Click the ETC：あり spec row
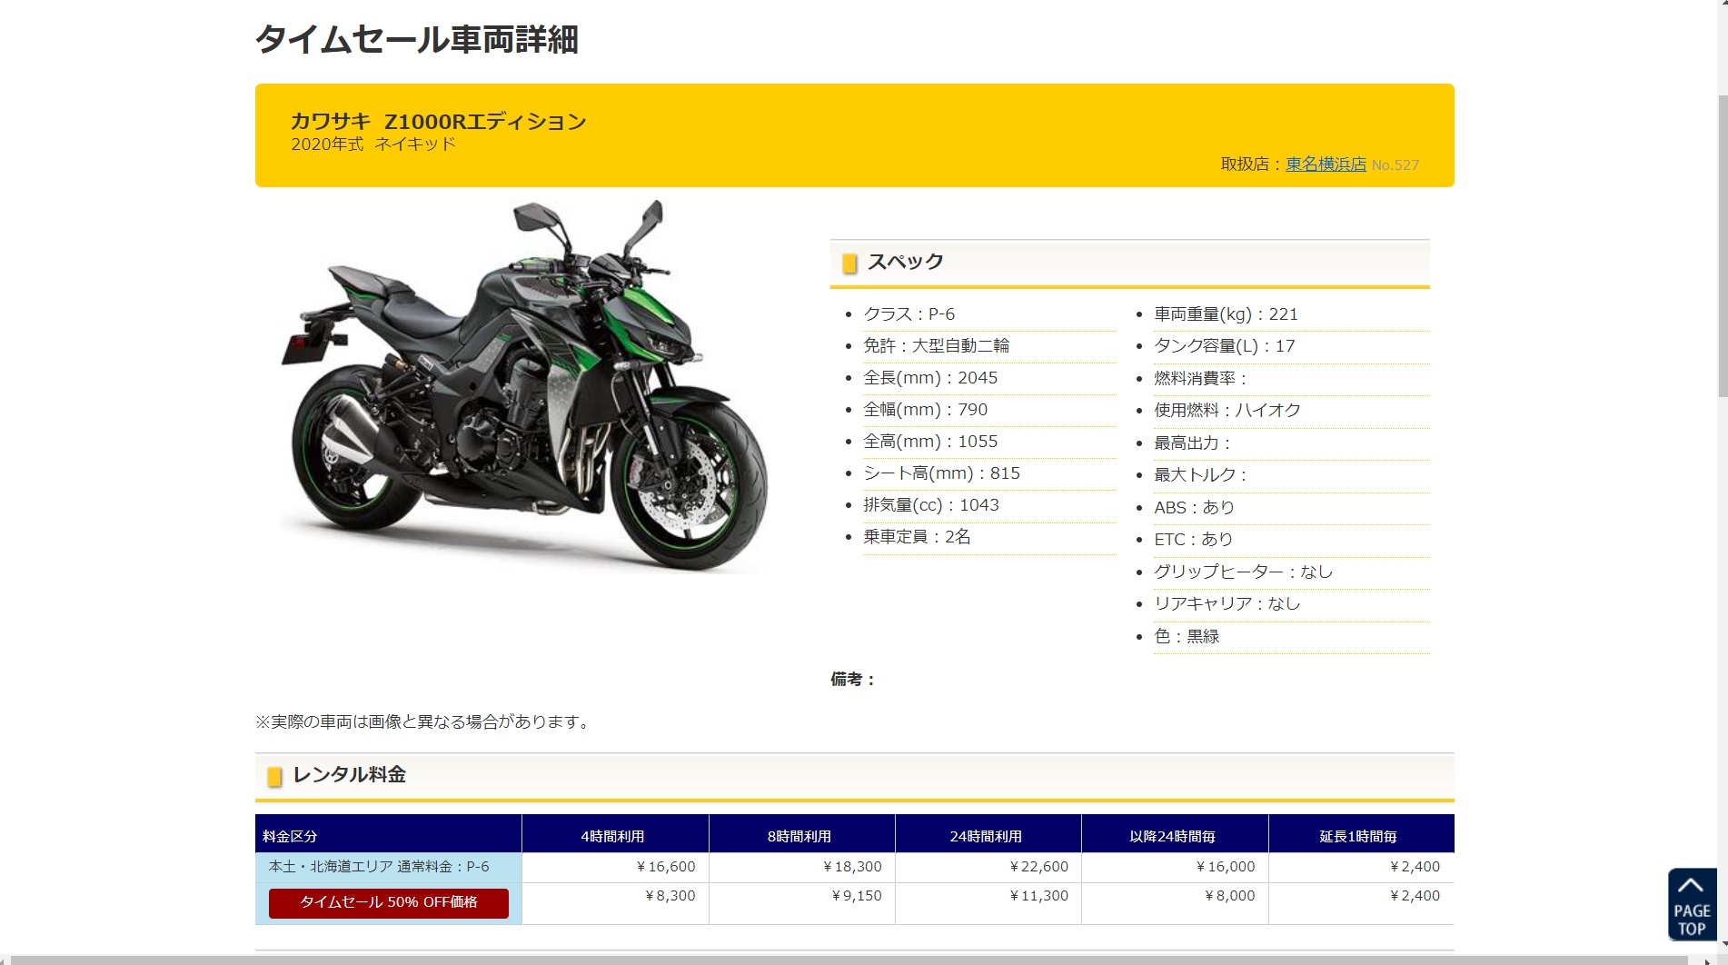 [x=1291, y=540]
